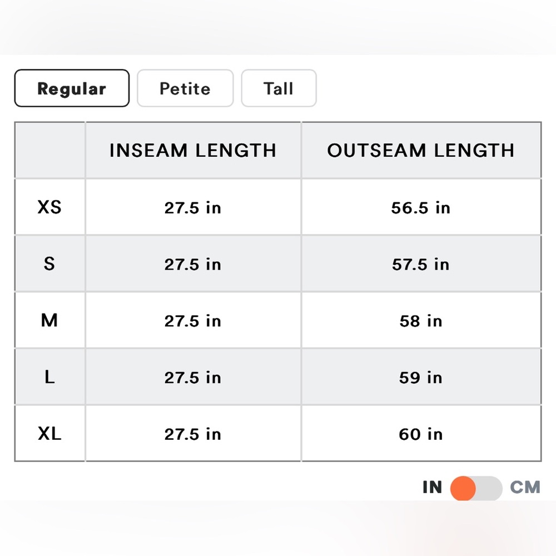This screenshot has height=556, width=556.
Task: Click the IN unit label
Action: pyautogui.click(x=432, y=488)
